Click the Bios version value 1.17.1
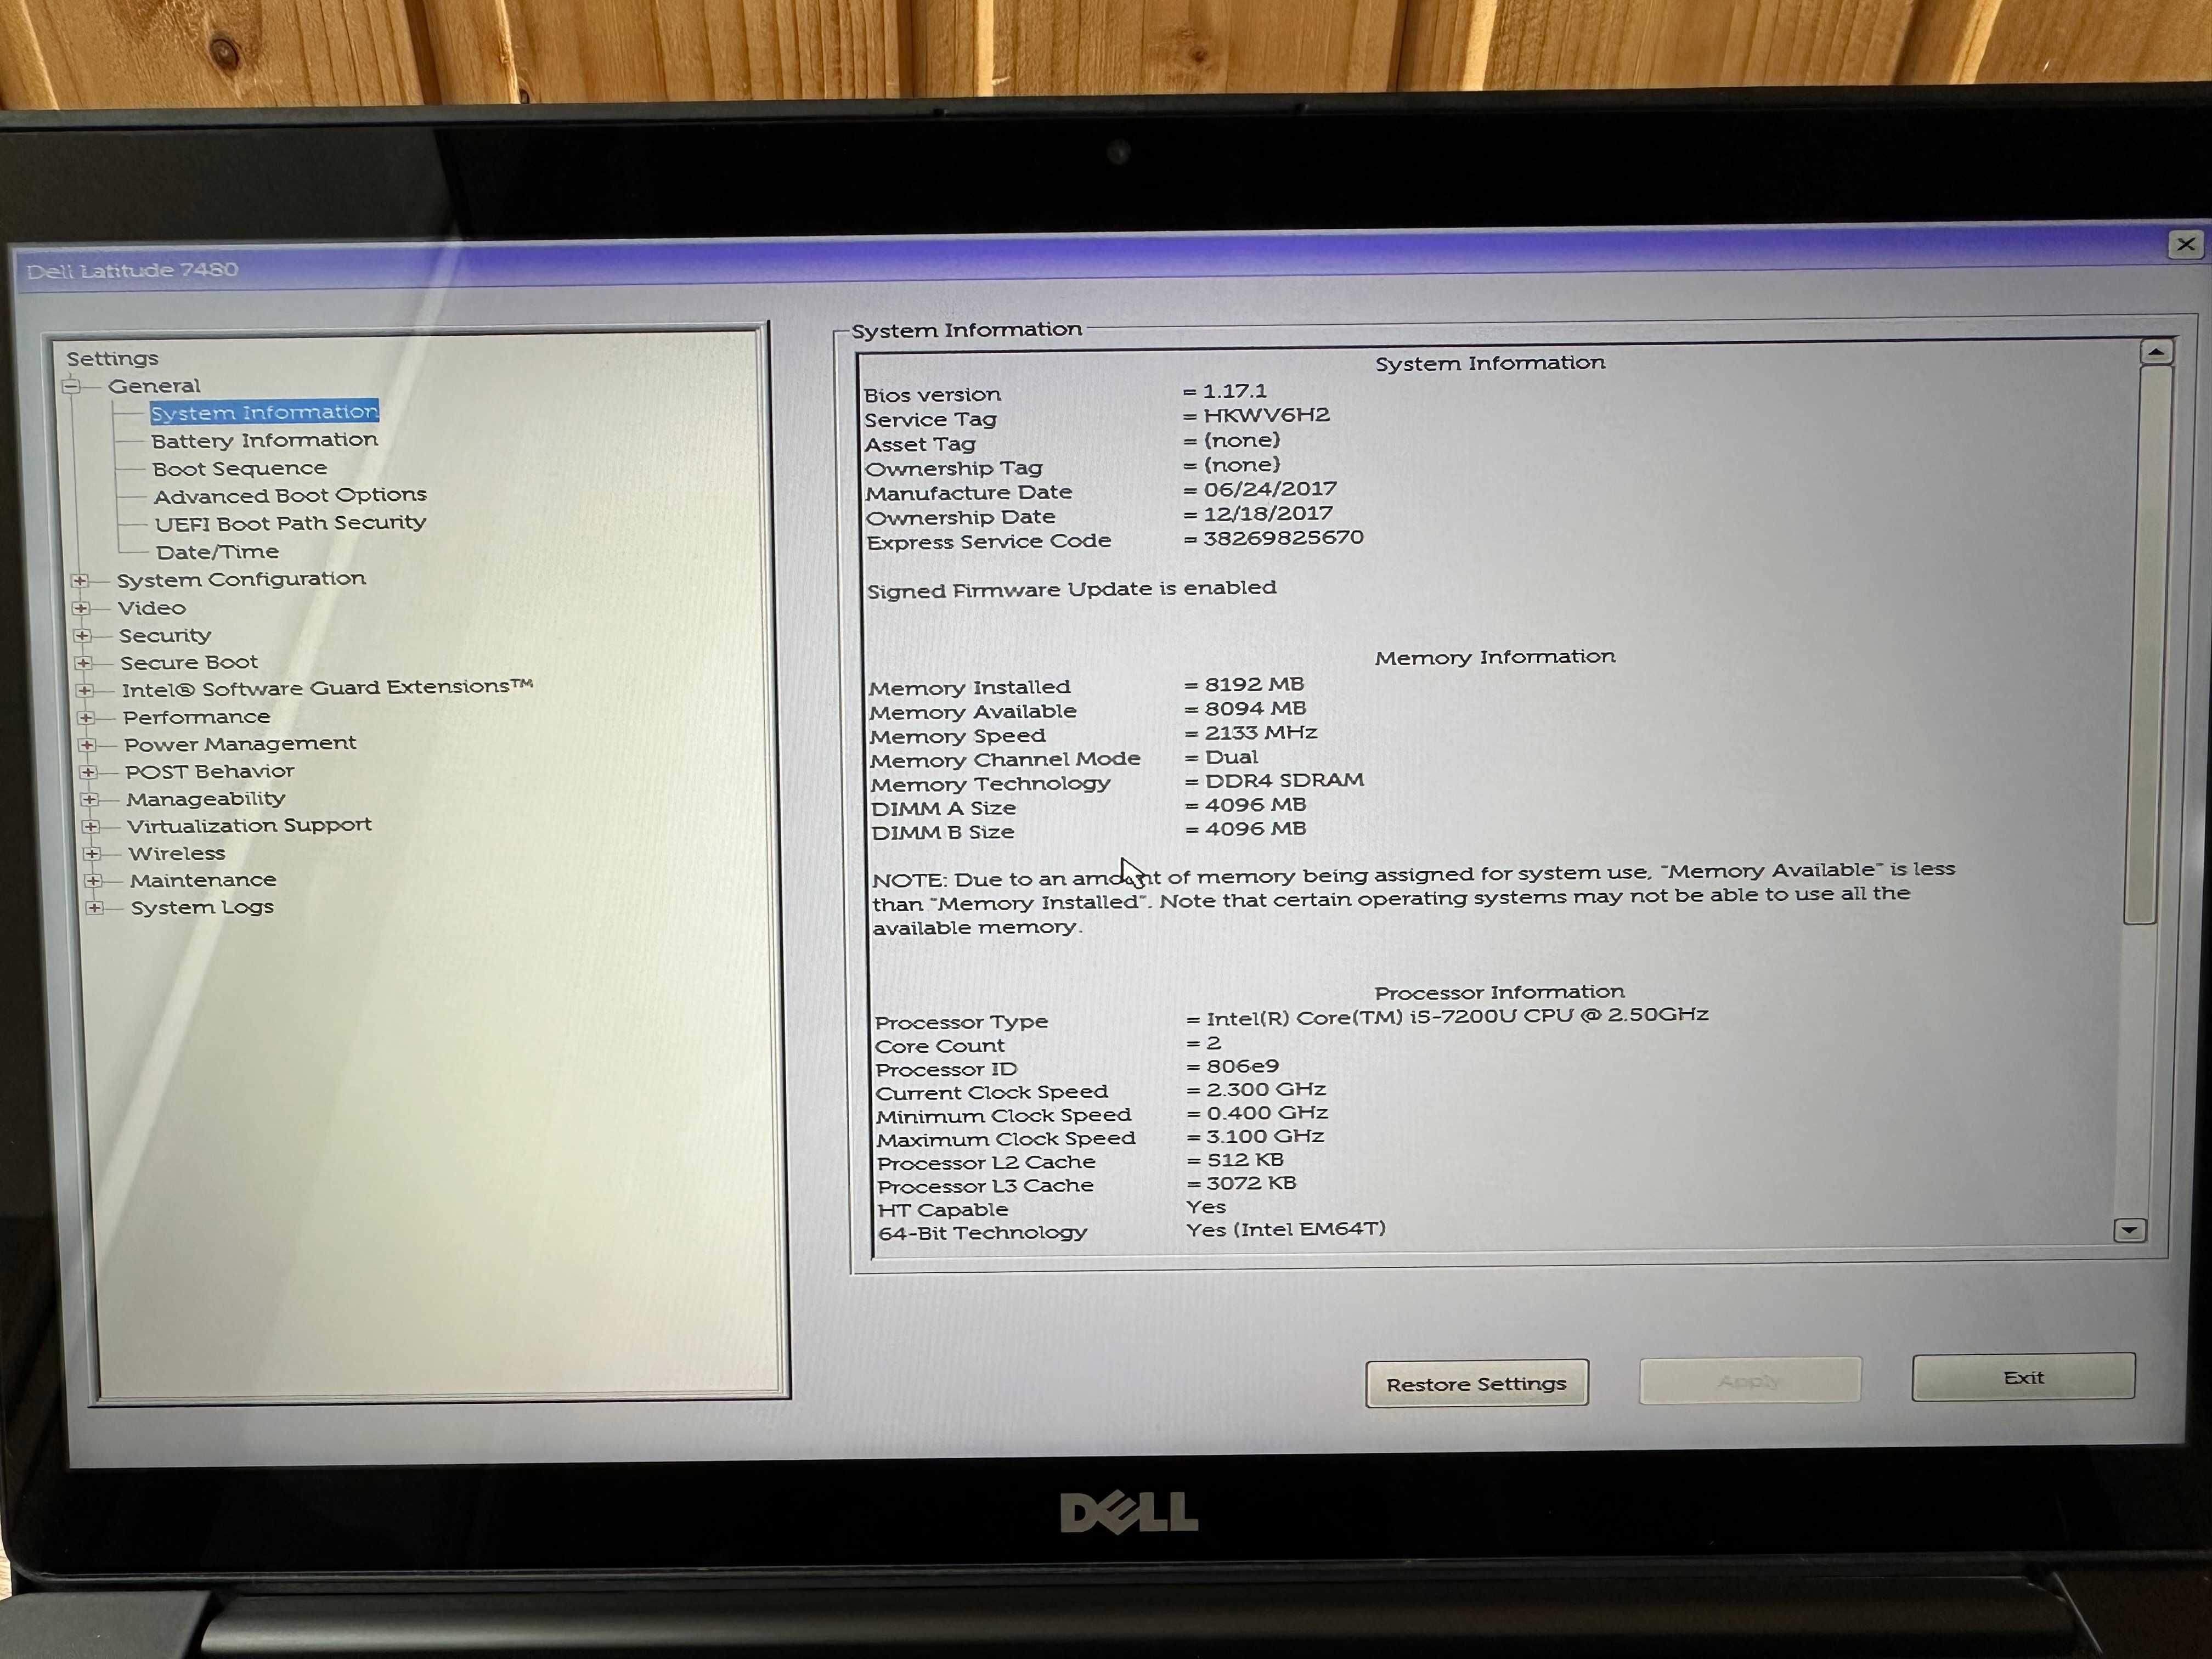Viewport: 2212px width, 1659px height. pos(1235,391)
